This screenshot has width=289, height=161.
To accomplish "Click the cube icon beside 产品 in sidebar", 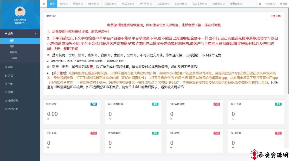I will click(6, 76).
